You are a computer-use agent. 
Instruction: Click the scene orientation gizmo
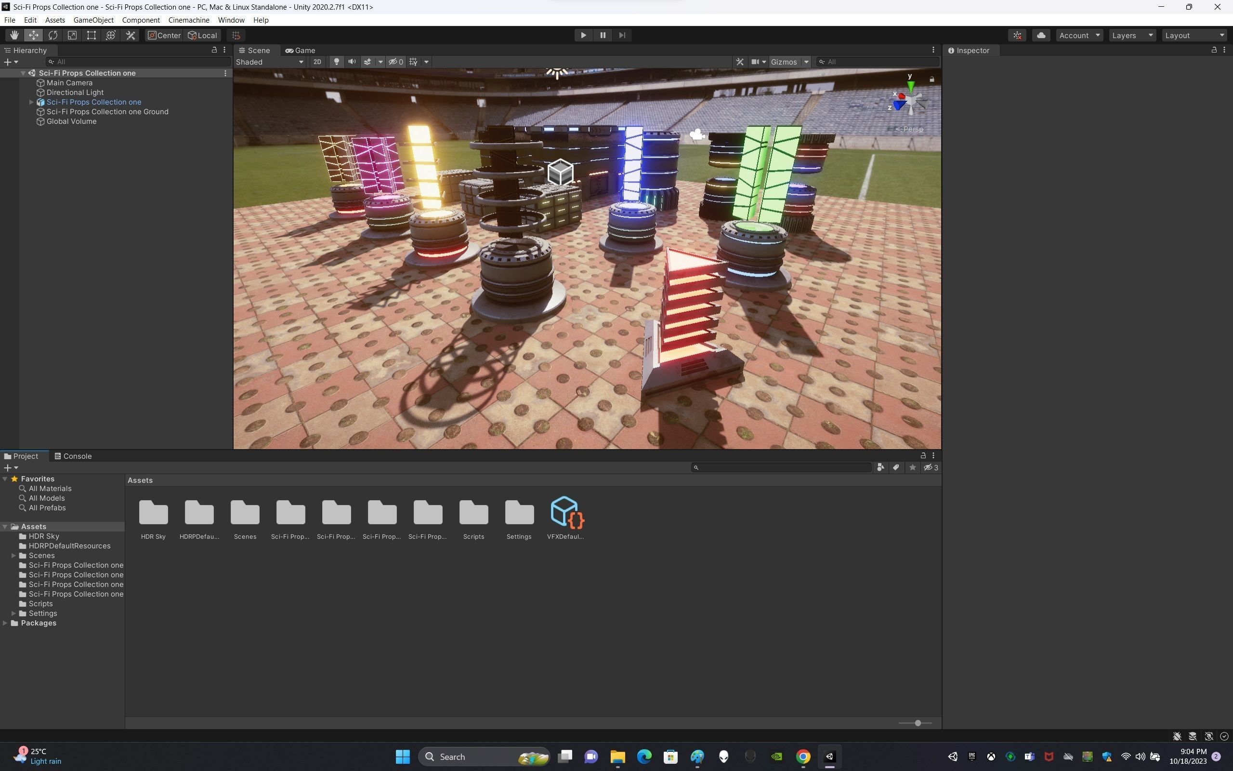910,101
